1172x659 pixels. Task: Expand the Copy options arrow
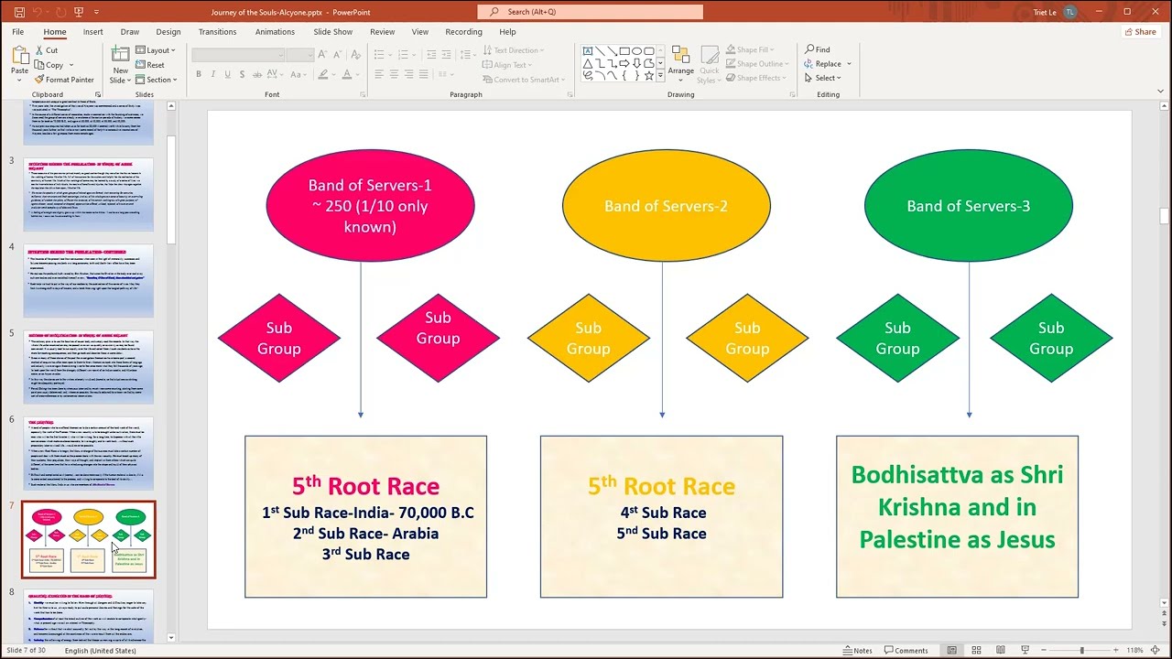(x=71, y=65)
